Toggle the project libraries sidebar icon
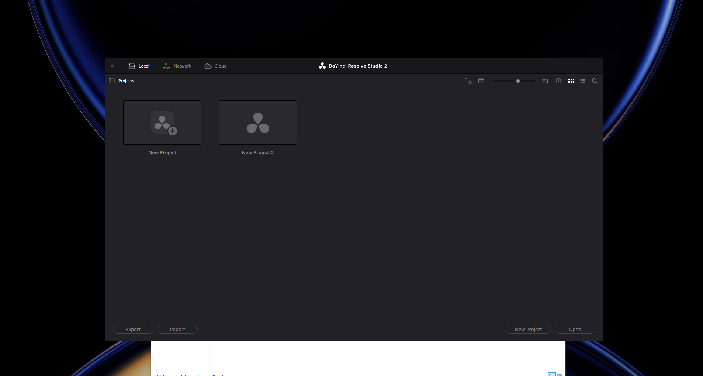The image size is (703, 376). pyautogui.click(x=112, y=81)
